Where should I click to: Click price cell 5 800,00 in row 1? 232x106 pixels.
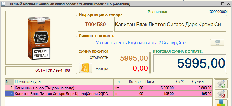[159, 88]
